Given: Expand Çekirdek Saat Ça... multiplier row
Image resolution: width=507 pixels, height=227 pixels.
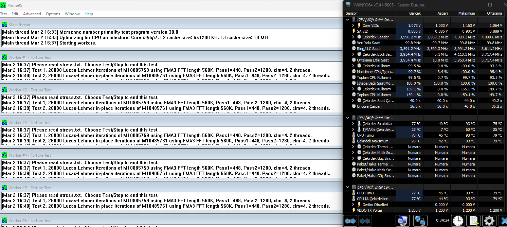Looking at the screenshot, I should (x=353, y=101).
